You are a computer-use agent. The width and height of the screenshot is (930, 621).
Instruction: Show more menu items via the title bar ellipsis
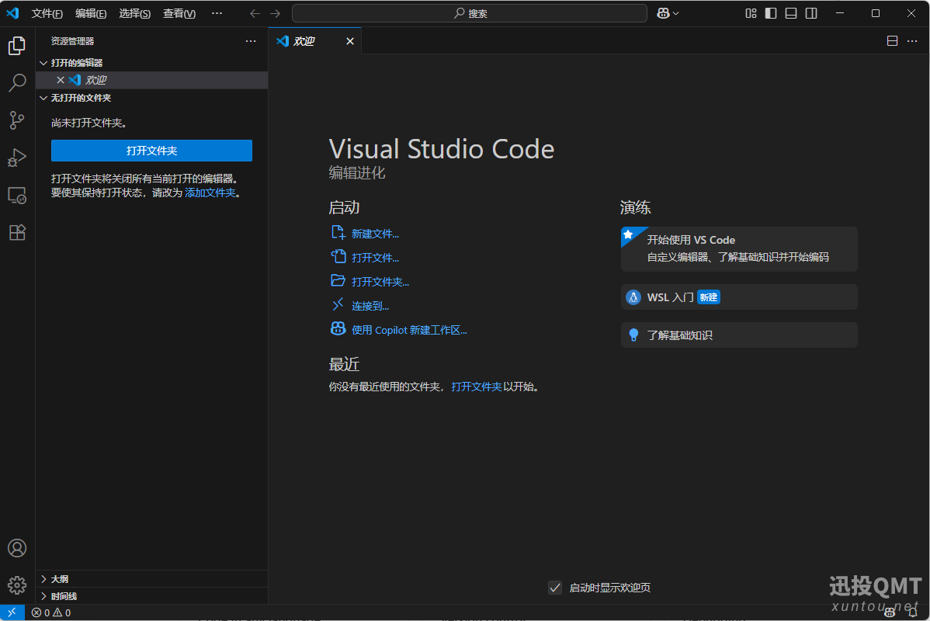coord(217,13)
